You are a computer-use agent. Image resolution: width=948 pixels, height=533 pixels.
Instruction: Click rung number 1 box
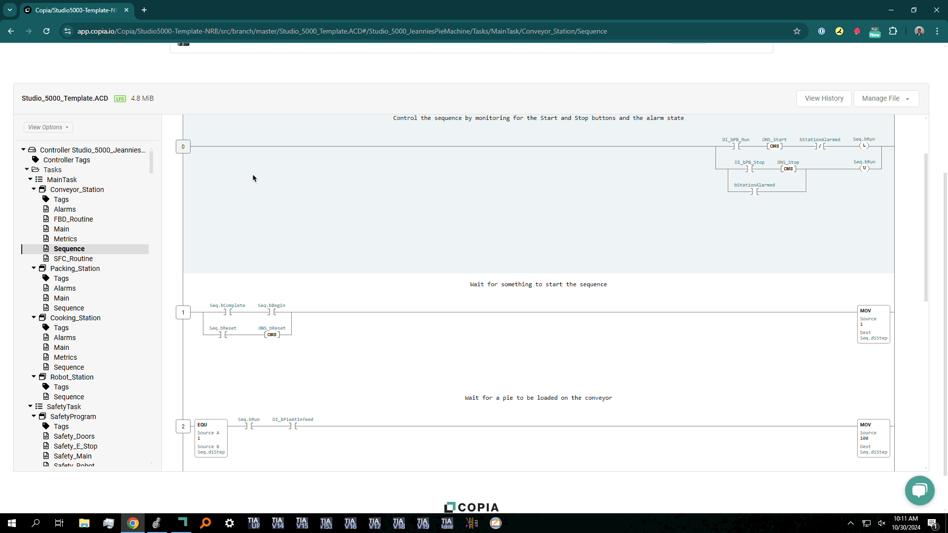pos(183,312)
